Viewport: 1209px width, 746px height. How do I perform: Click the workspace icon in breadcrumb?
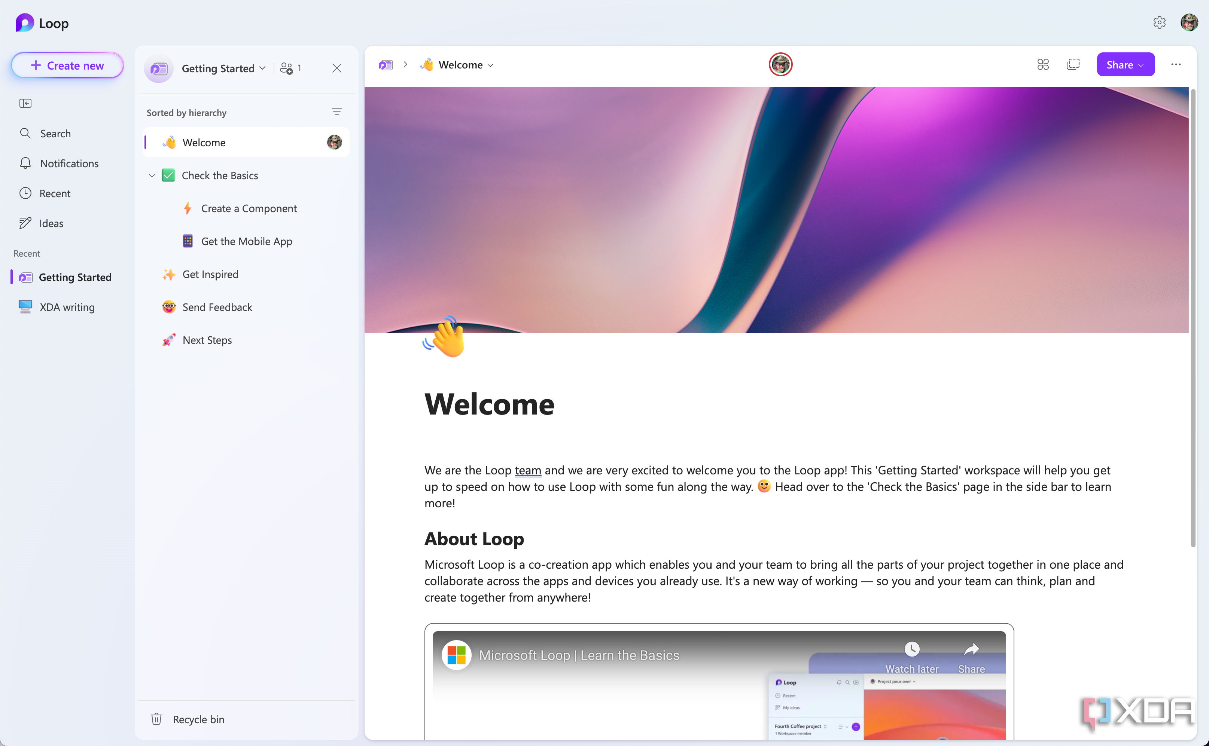click(x=386, y=65)
